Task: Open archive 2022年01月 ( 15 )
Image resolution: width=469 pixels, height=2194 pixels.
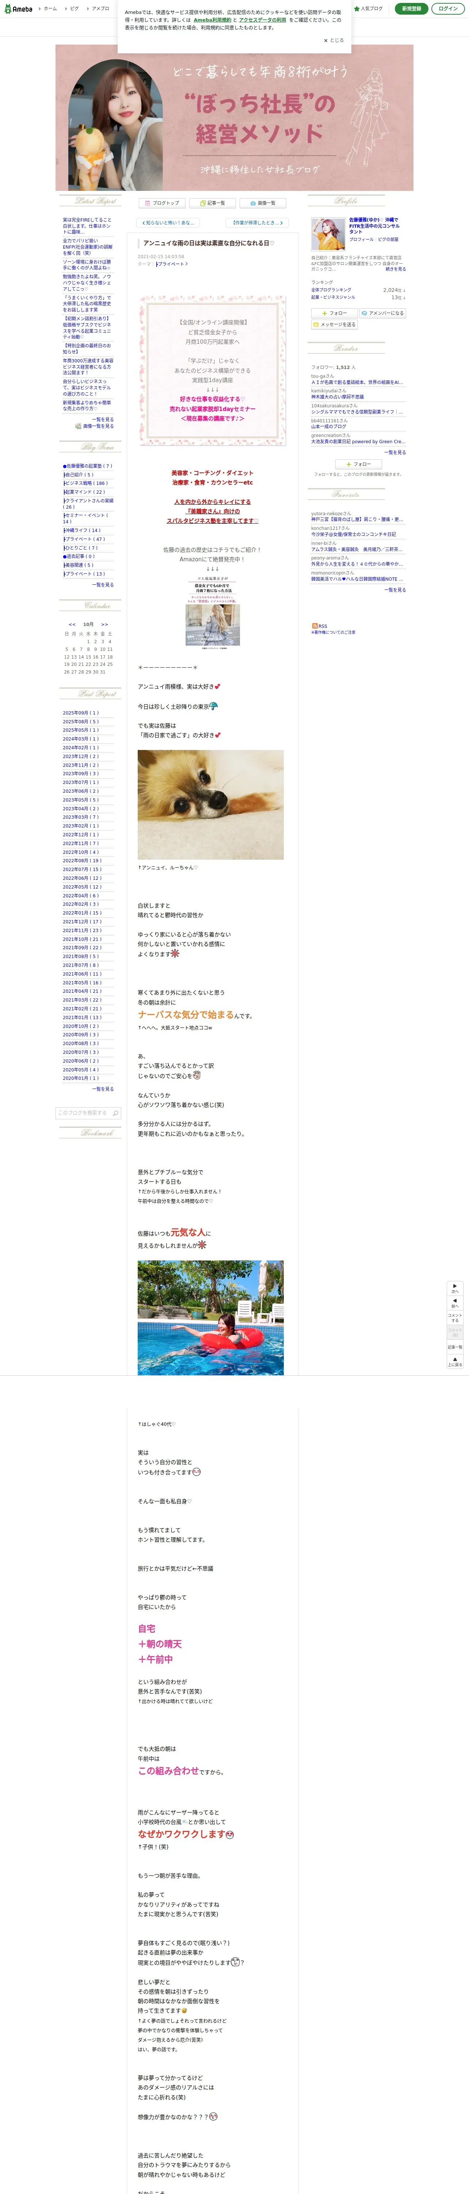Action: click(82, 913)
